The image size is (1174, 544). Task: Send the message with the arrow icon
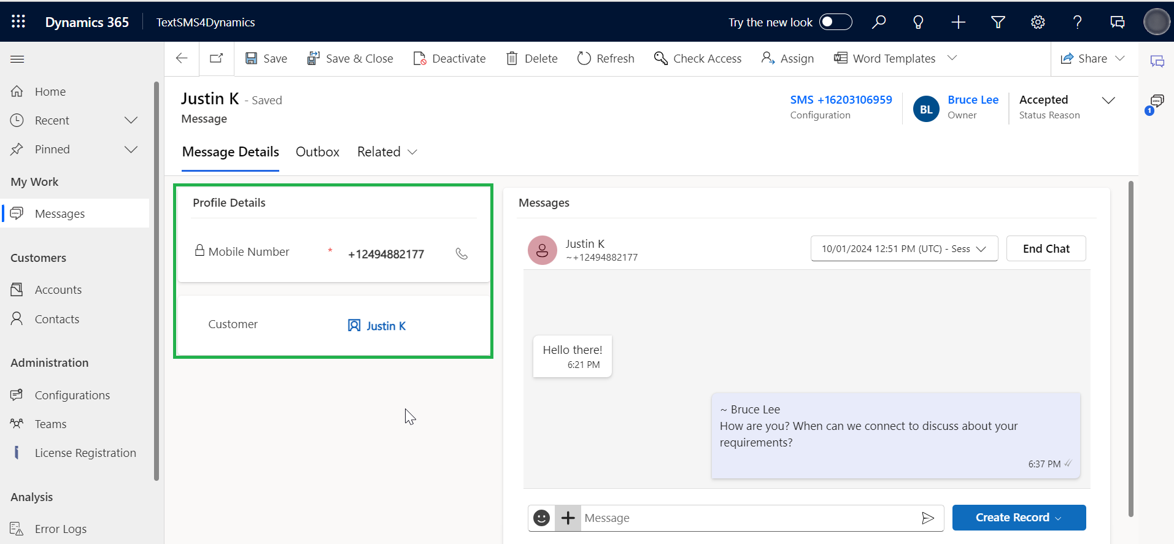pos(927,518)
